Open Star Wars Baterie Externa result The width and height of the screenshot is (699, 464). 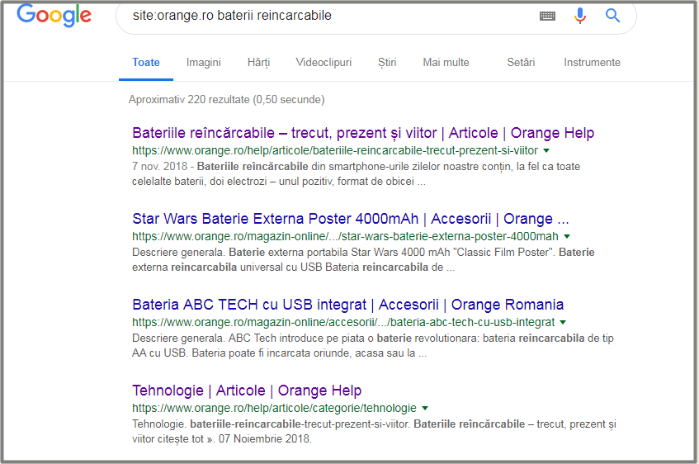350,219
